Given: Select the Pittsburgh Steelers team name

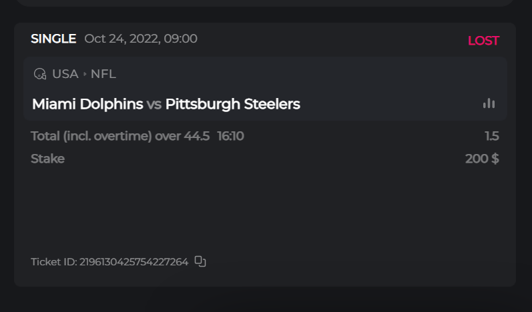Looking at the screenshot, I should 232,104.
